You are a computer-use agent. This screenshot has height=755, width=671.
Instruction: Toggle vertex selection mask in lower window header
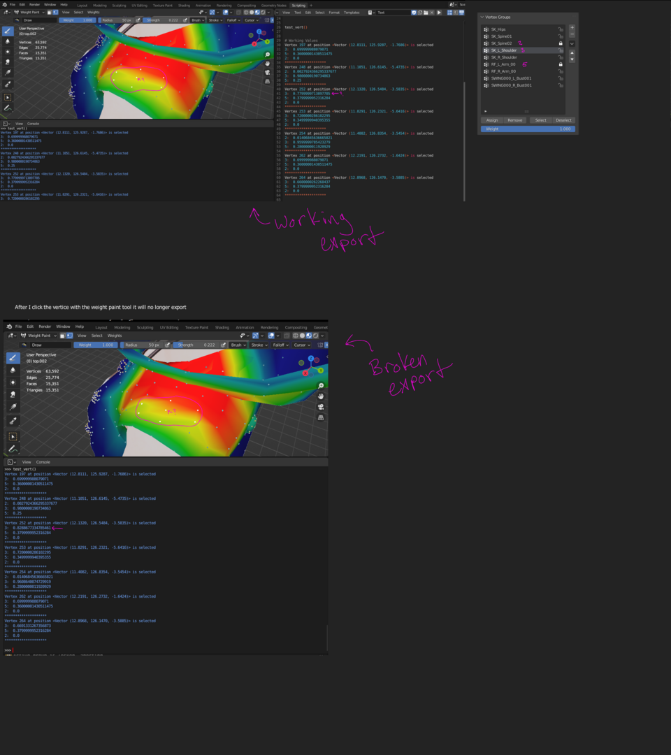(x=70, y=336)
